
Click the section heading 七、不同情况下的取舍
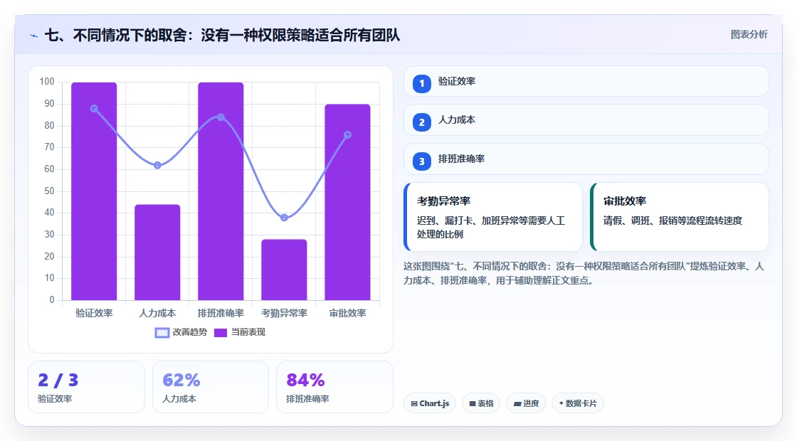[x=222, y=35]
